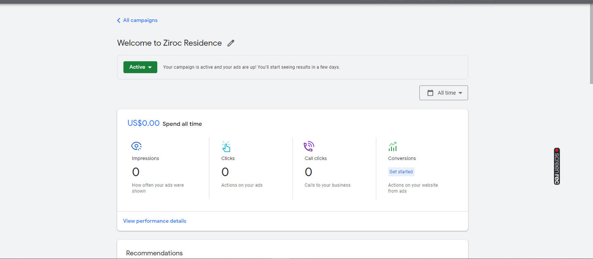
Task: Click the Recommendations section heading
Action: [154, 253]
